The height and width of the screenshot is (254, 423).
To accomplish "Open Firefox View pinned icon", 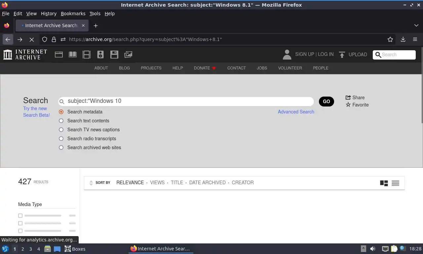I will point(7,25).
